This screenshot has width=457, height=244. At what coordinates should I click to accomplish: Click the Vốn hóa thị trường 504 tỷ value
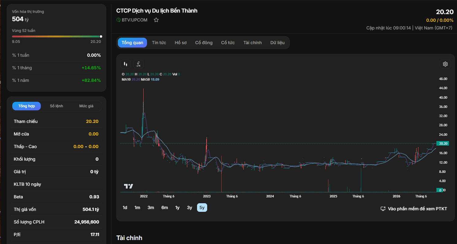(x=21, y=19)
